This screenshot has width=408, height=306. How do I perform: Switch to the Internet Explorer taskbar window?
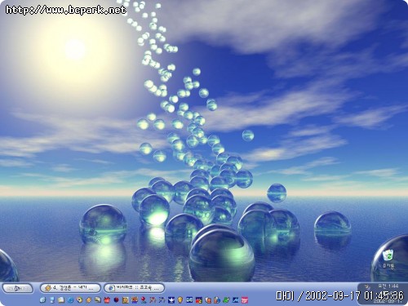pos(134,288)
